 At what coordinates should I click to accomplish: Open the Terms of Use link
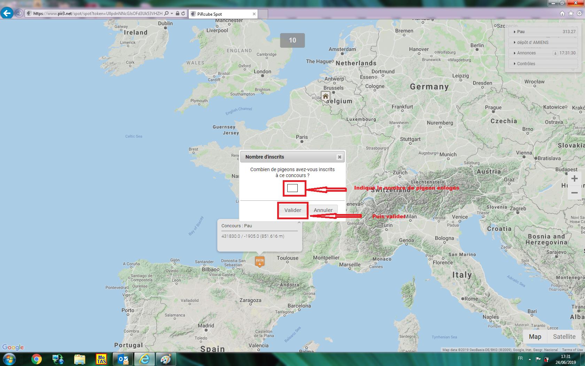pos(572,350)
